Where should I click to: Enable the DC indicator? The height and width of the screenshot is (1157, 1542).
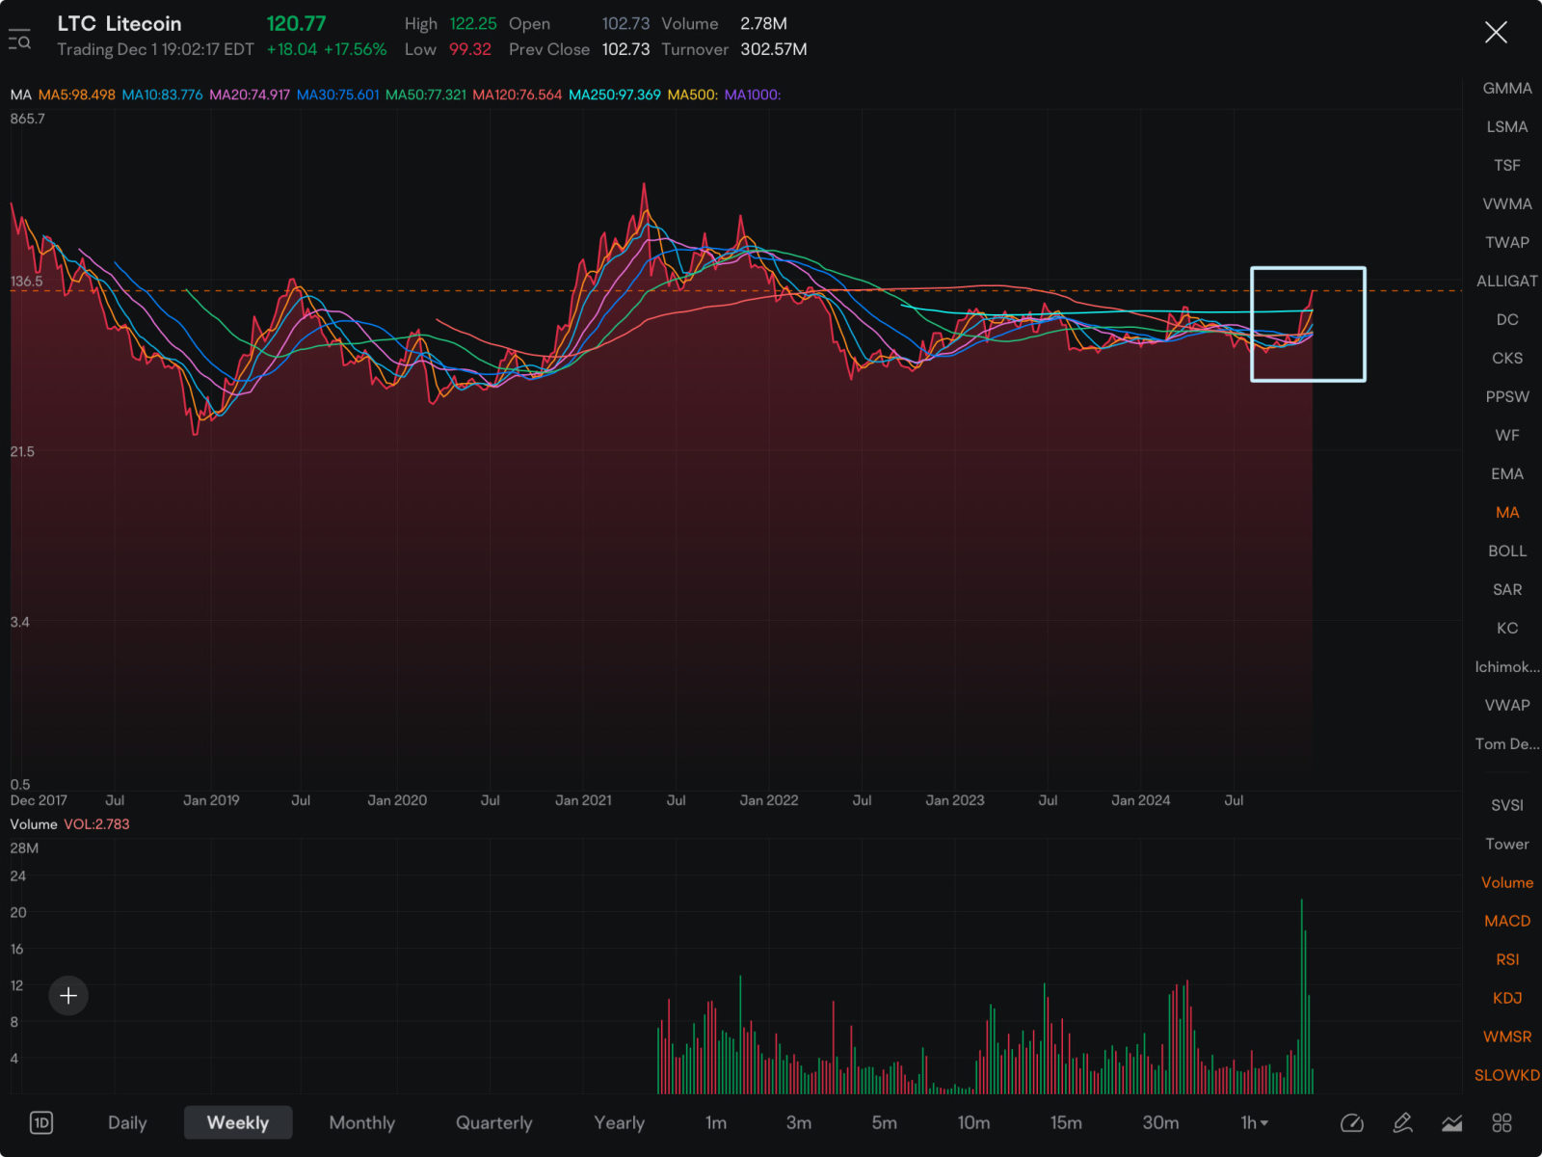tap(1507, 319)
